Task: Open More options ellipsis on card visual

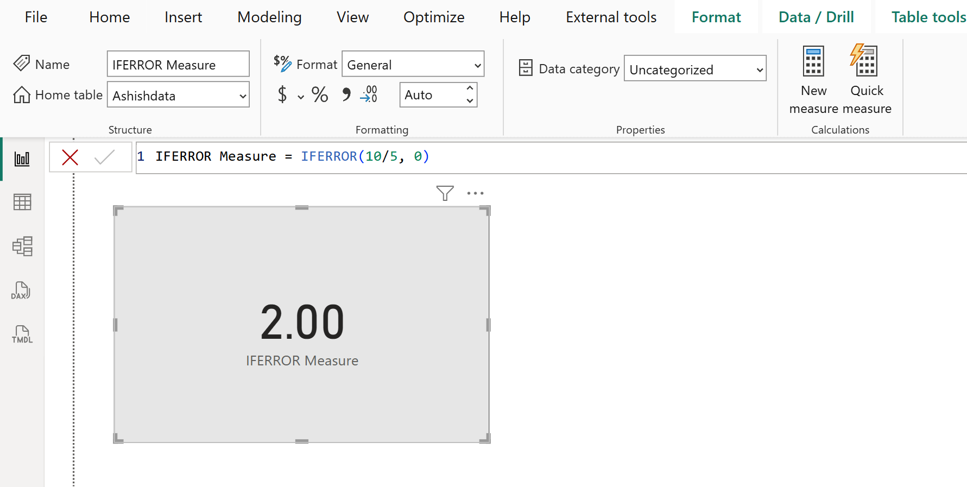Action: pyautogui.click(x=475, y=193)
